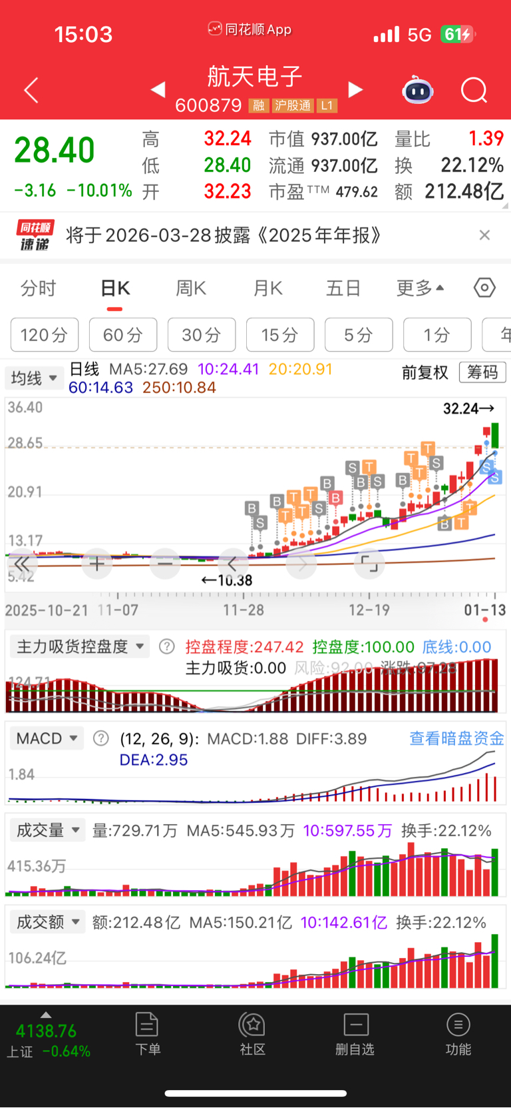Tap the 换 22.12% turnover value
The height and width of the screenshot is (1108, 511).
point(449,165)
